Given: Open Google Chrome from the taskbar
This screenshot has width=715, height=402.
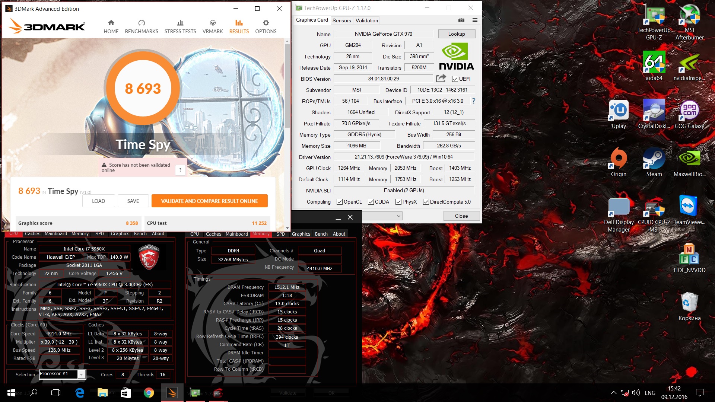Looking at the screenshot, I should click(149, 393).
